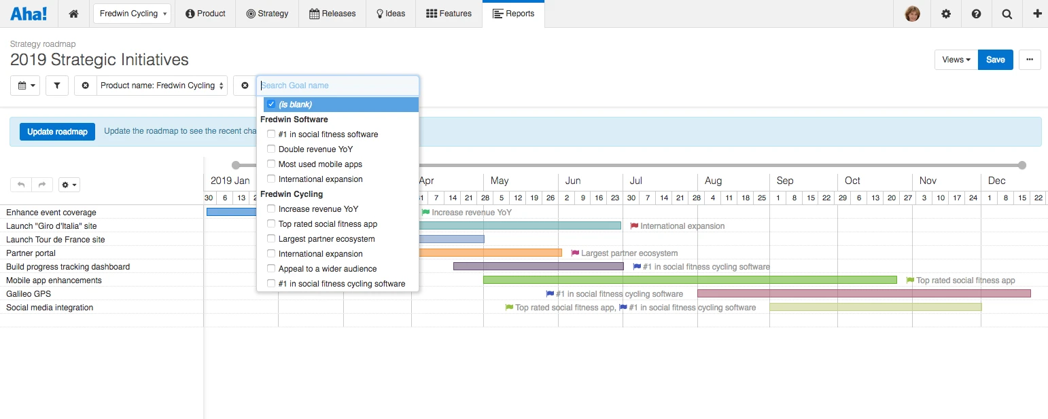The width and height of the screenshot is (1048, 419).
Task: Check Increase revenue YoY goal
Action: click(x=271, y=208)
